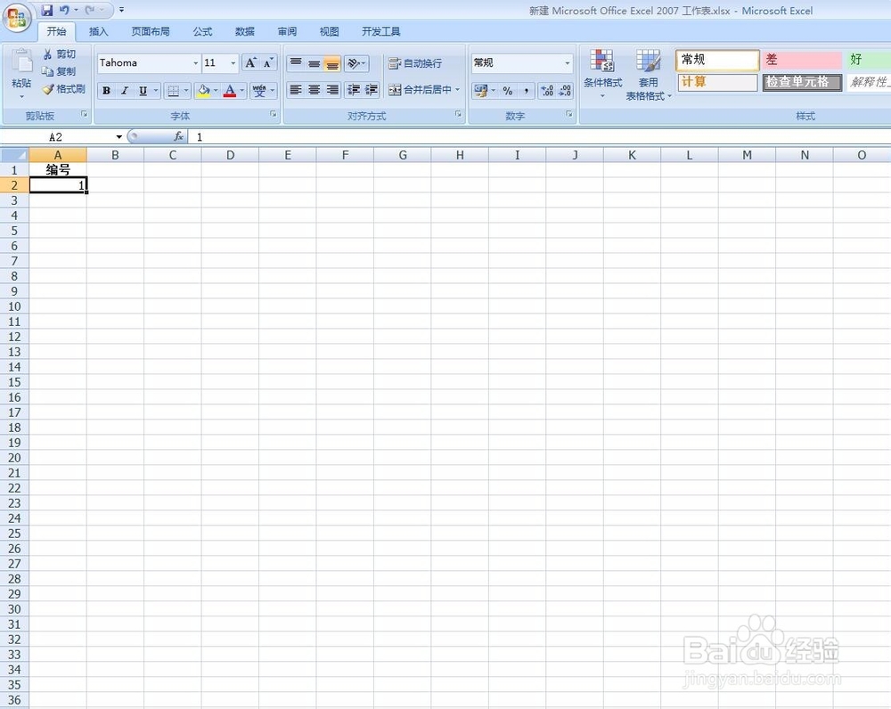Viewport: 891px width, 709px height.
Task: Apply the 计算 cell style
Action: (x=717, y=82)
